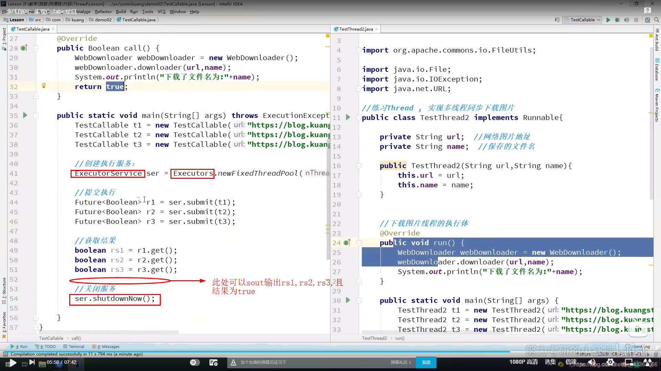Open the Ant Build tool window
This screenshot has height=371, width=661.
point(657,40)
